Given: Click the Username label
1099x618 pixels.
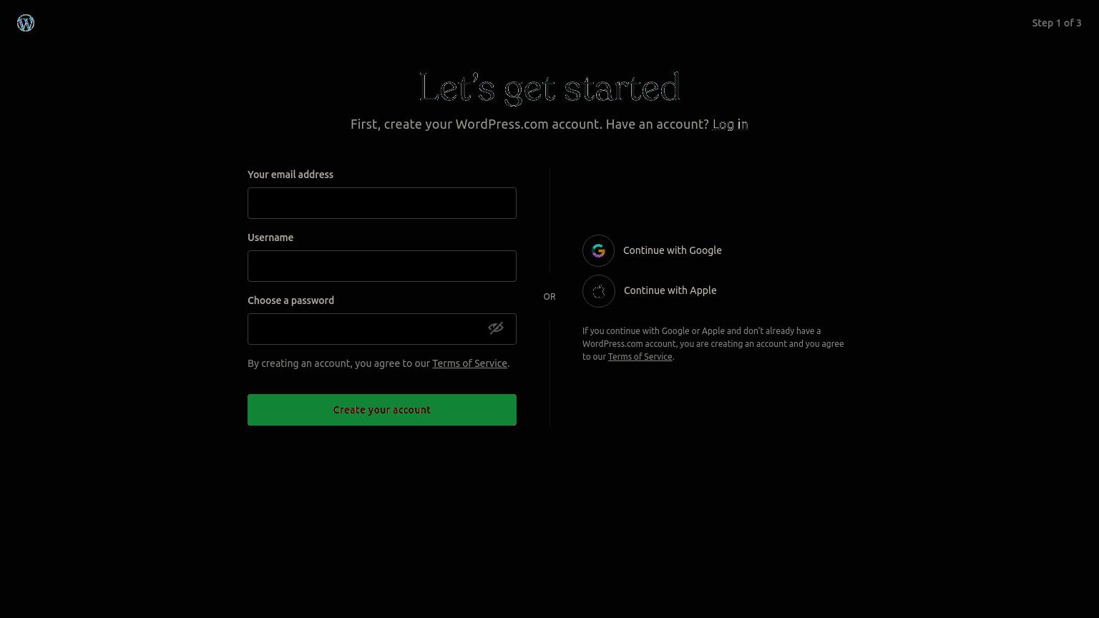Looking at the screenshot, I should point(270,237).
